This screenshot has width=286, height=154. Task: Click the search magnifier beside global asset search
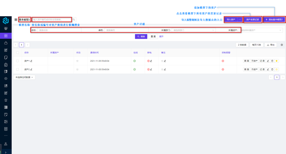pos(74,20)
